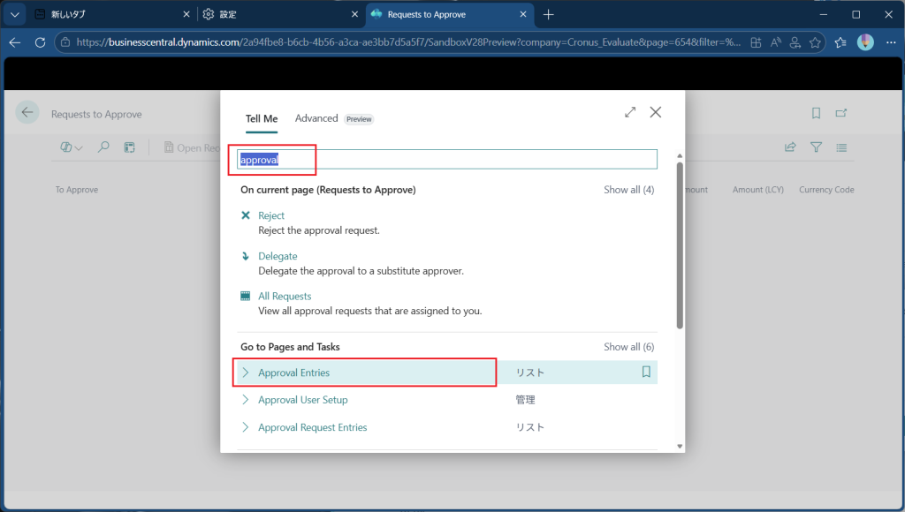Show all Pages and Tasks results

pos(628,347)
